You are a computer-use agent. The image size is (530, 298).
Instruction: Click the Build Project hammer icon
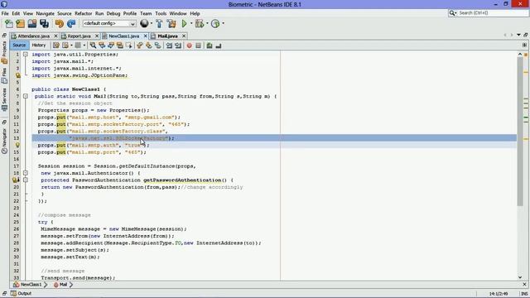[159, 24]
